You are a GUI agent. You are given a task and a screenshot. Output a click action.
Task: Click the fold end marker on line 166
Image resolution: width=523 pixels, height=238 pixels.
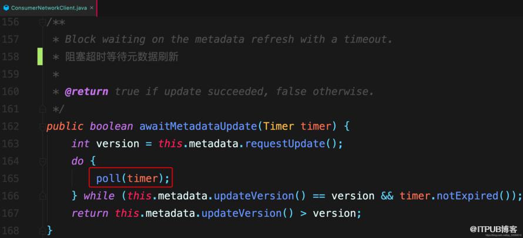pyautogui.click(x=42, y=196)
